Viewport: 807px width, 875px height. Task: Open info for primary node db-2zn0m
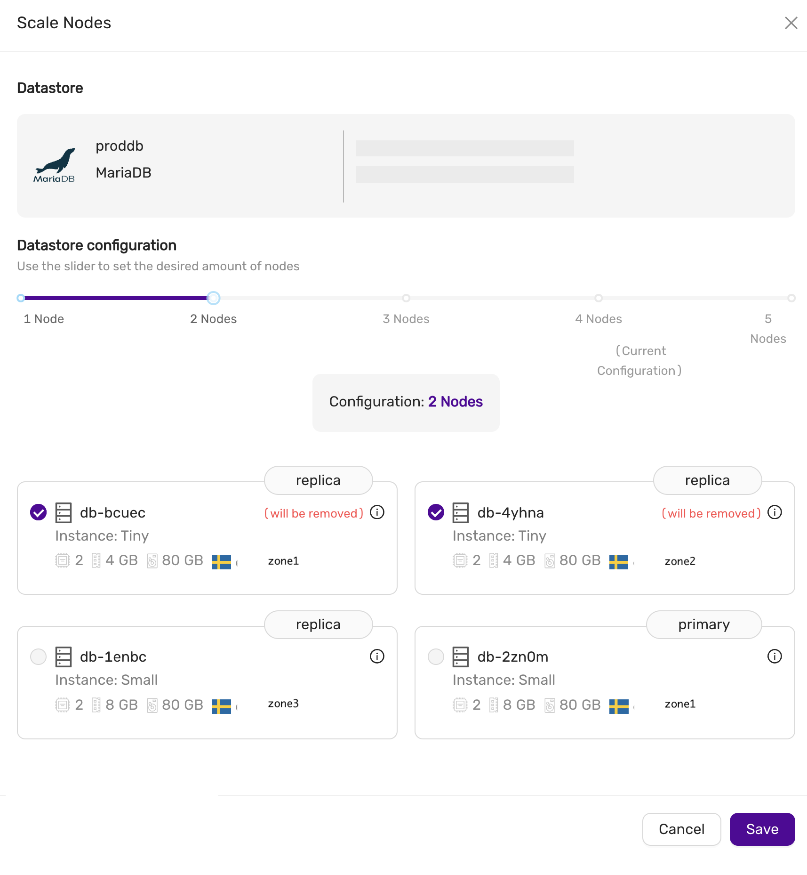point(775,656)
